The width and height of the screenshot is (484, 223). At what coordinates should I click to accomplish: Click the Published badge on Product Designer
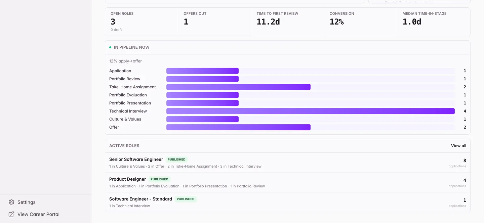[159, 179]
